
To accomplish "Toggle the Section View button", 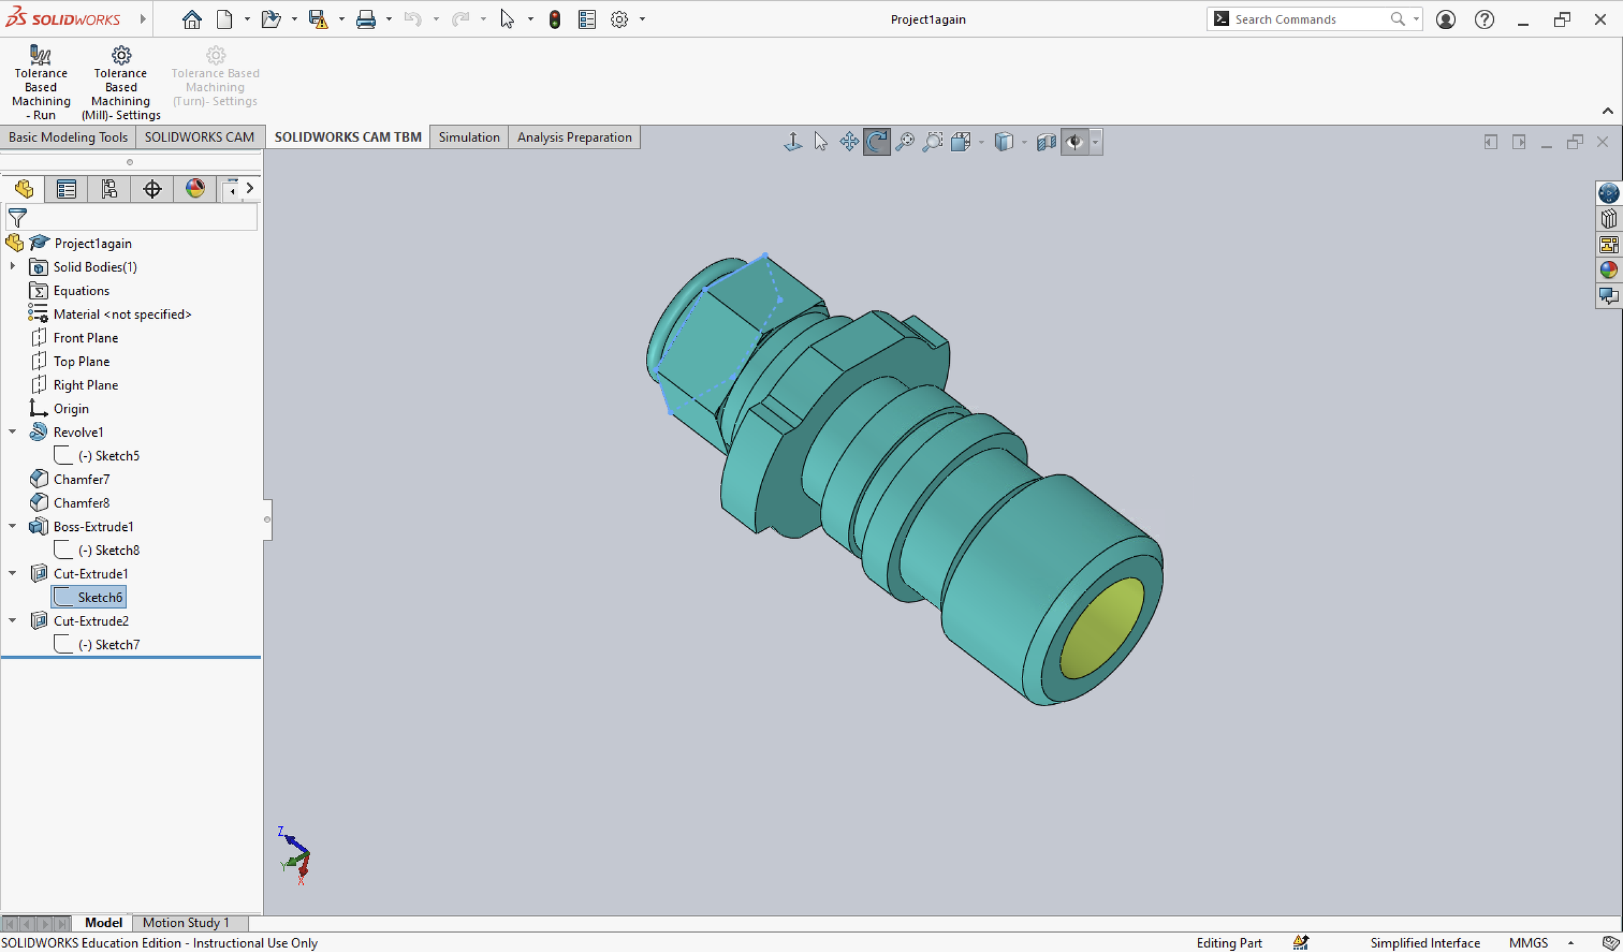I will [x=1045, y=141].
